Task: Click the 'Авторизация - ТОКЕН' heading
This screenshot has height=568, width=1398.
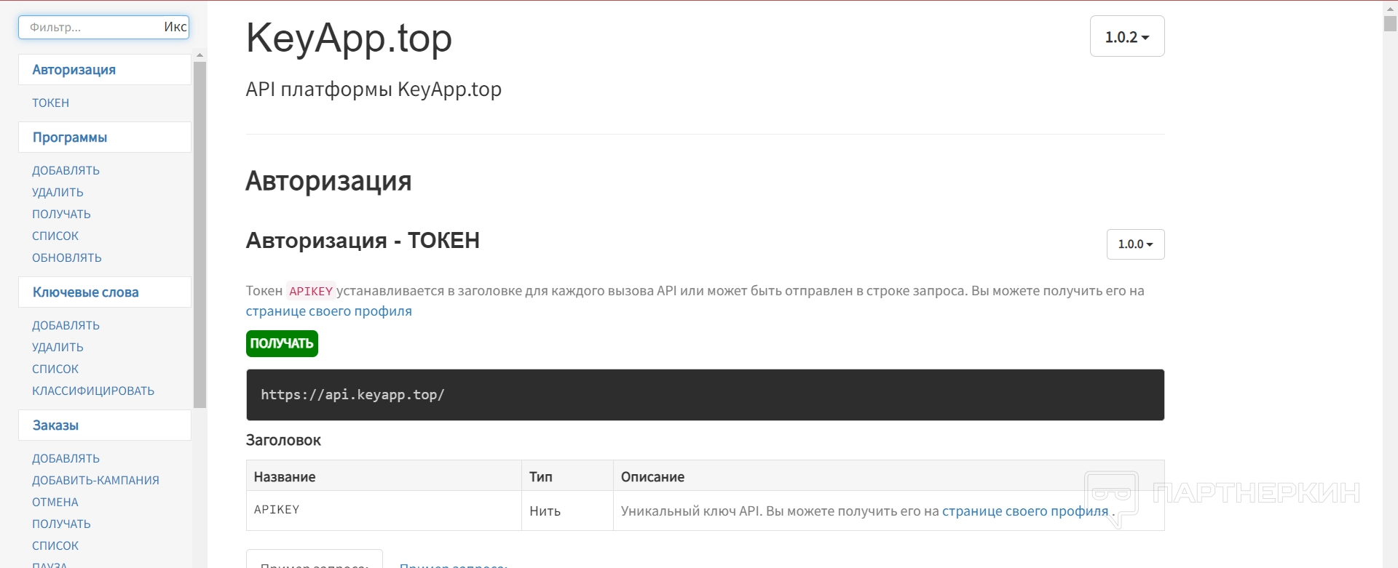Action: [x=363, y=241]
